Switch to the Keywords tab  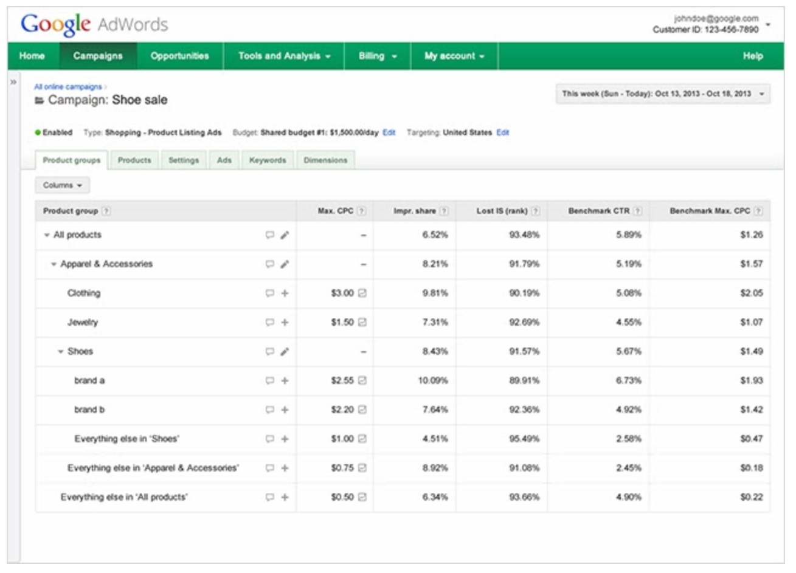click(x=268, y=160)
